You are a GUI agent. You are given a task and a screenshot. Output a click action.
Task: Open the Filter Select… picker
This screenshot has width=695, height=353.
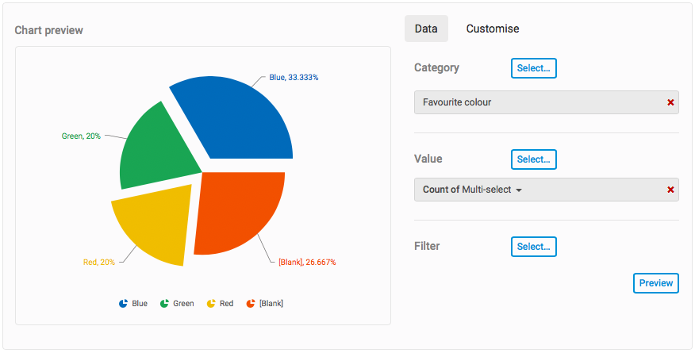pos(533,247)
